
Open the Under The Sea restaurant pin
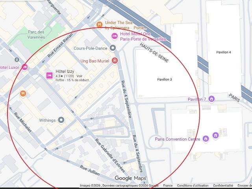pyautogui.click(x=100, y=25)
